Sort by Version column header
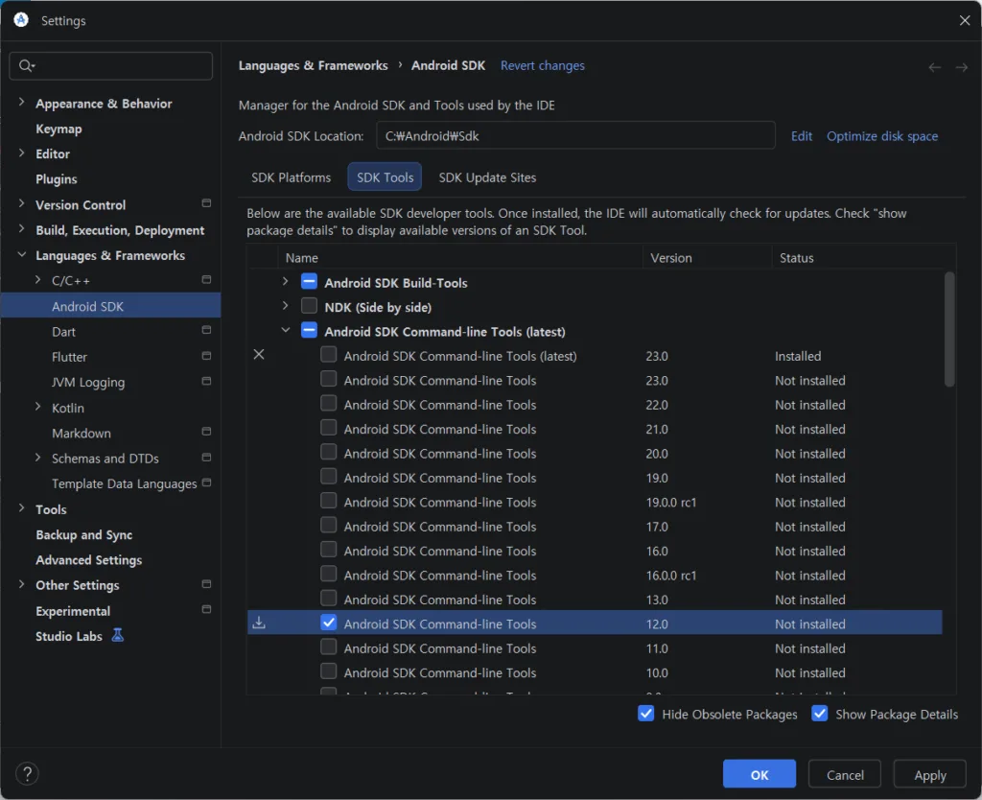The image size is (982, 800). 707,257
